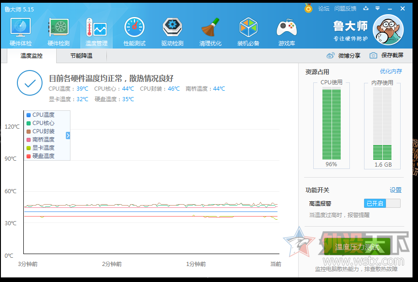Open 游戏库 game library
The width and height of the screenshot is (418, 282).
[x=287, y=32]
